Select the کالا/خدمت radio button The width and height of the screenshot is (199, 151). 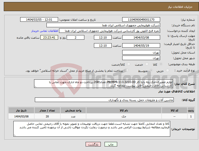tap(129, 64)
